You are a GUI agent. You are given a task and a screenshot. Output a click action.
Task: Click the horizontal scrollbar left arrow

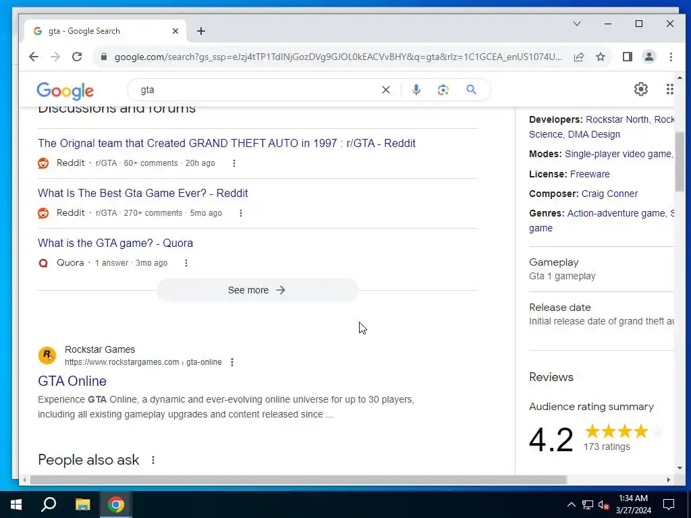[x=25, y=480]
